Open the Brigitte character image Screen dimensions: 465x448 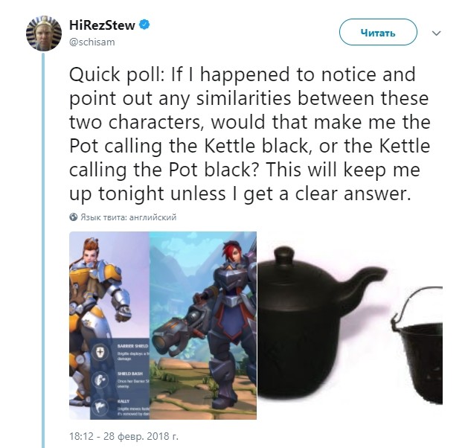pyautogui.click(x=109, y=325)
